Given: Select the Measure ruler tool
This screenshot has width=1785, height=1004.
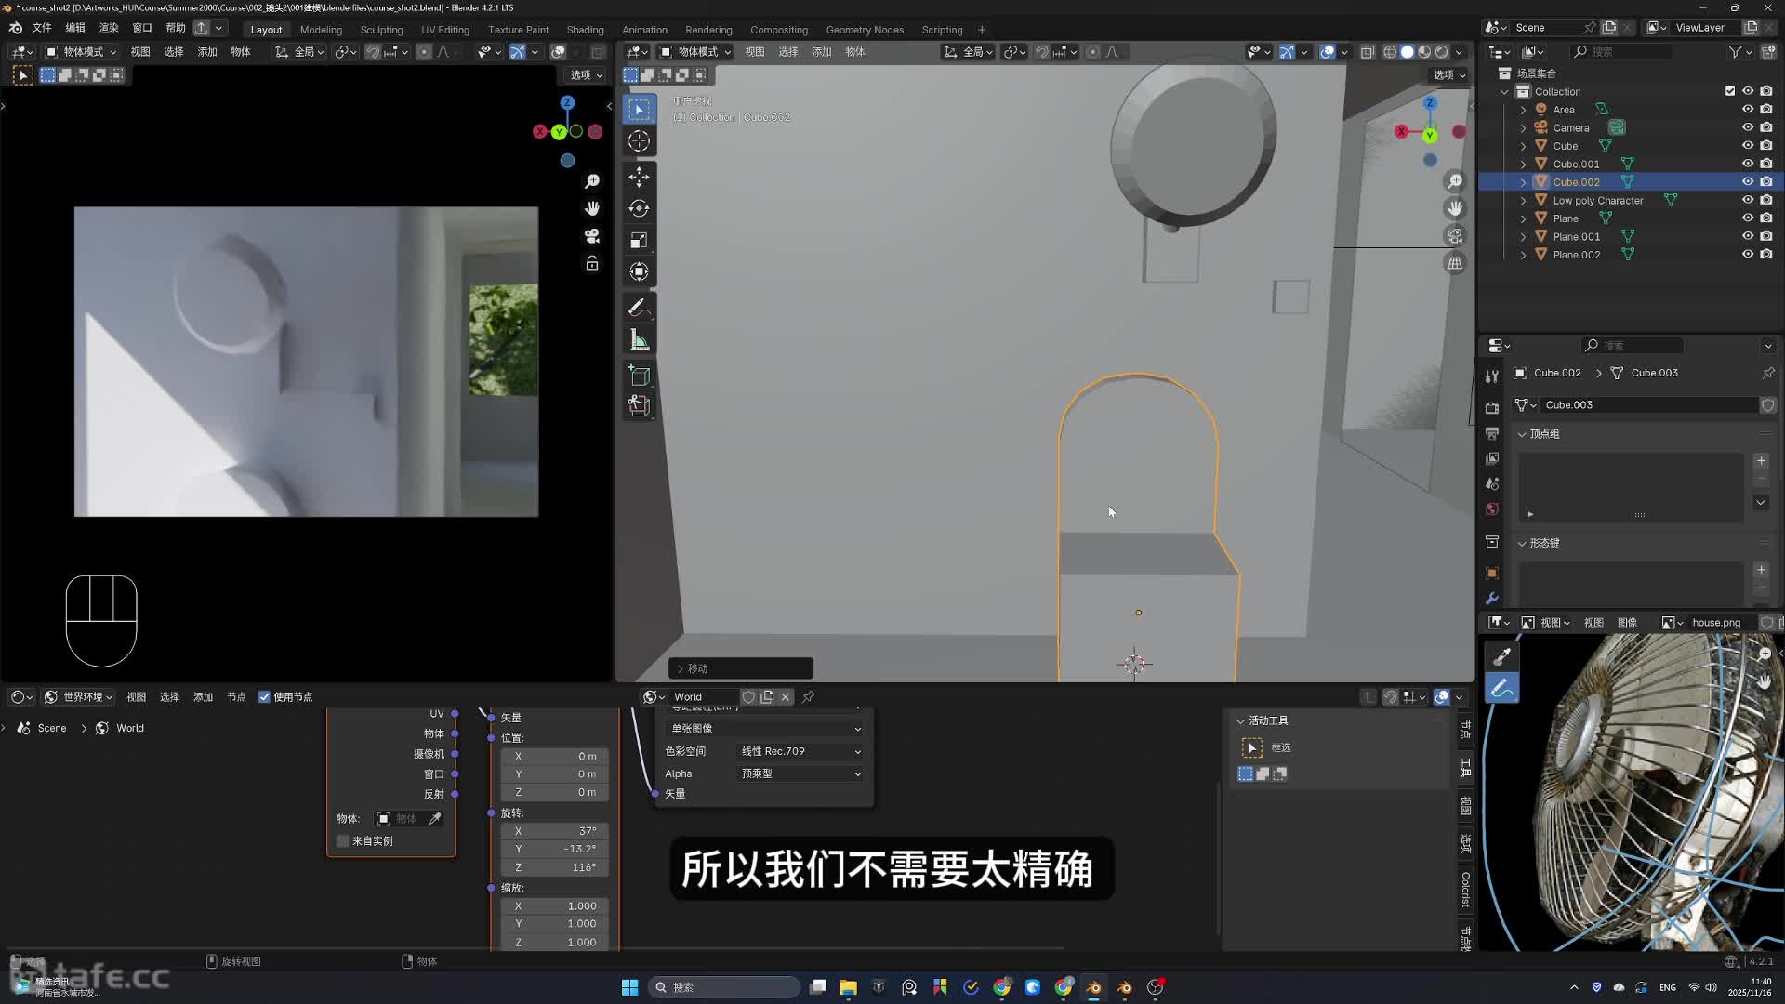Looking at the screenshot, I should [x=639, y=340].
